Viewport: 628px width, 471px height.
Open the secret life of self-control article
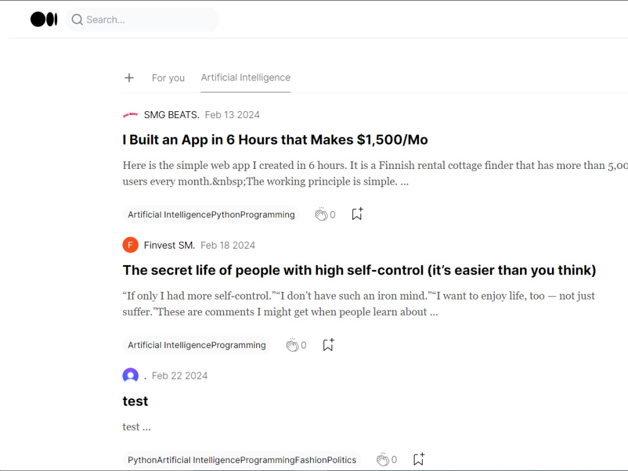[x=359, y=270]
